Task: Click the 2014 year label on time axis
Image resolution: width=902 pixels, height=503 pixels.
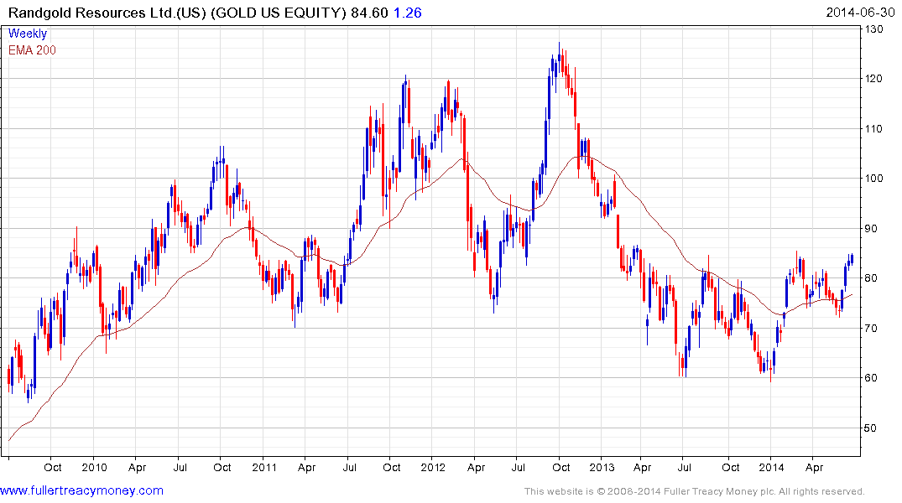Action: (771, 467)
